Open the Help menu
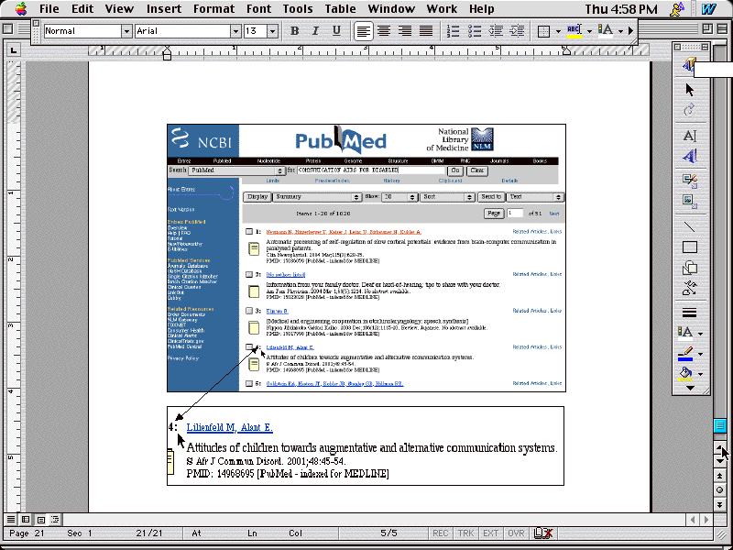Screen dimensions: 733x550 pyautogui.click(x=482, y=9)
